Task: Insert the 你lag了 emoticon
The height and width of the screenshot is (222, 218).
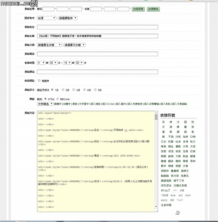Action: coord(165,190)
